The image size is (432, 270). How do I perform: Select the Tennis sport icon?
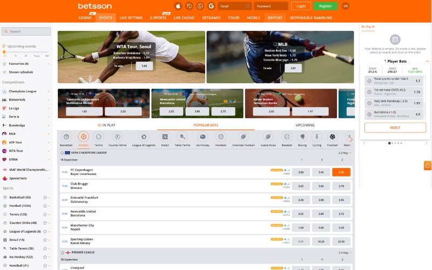98,137
